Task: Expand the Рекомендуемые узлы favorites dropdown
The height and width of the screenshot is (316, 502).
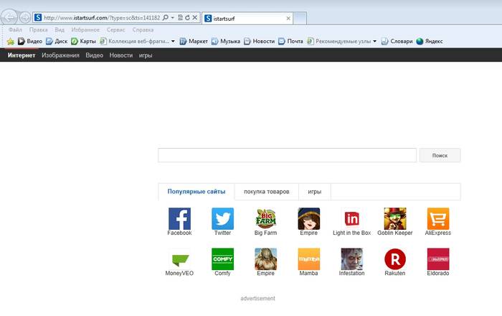Action: pyautogui.click(x=374, y=42)
